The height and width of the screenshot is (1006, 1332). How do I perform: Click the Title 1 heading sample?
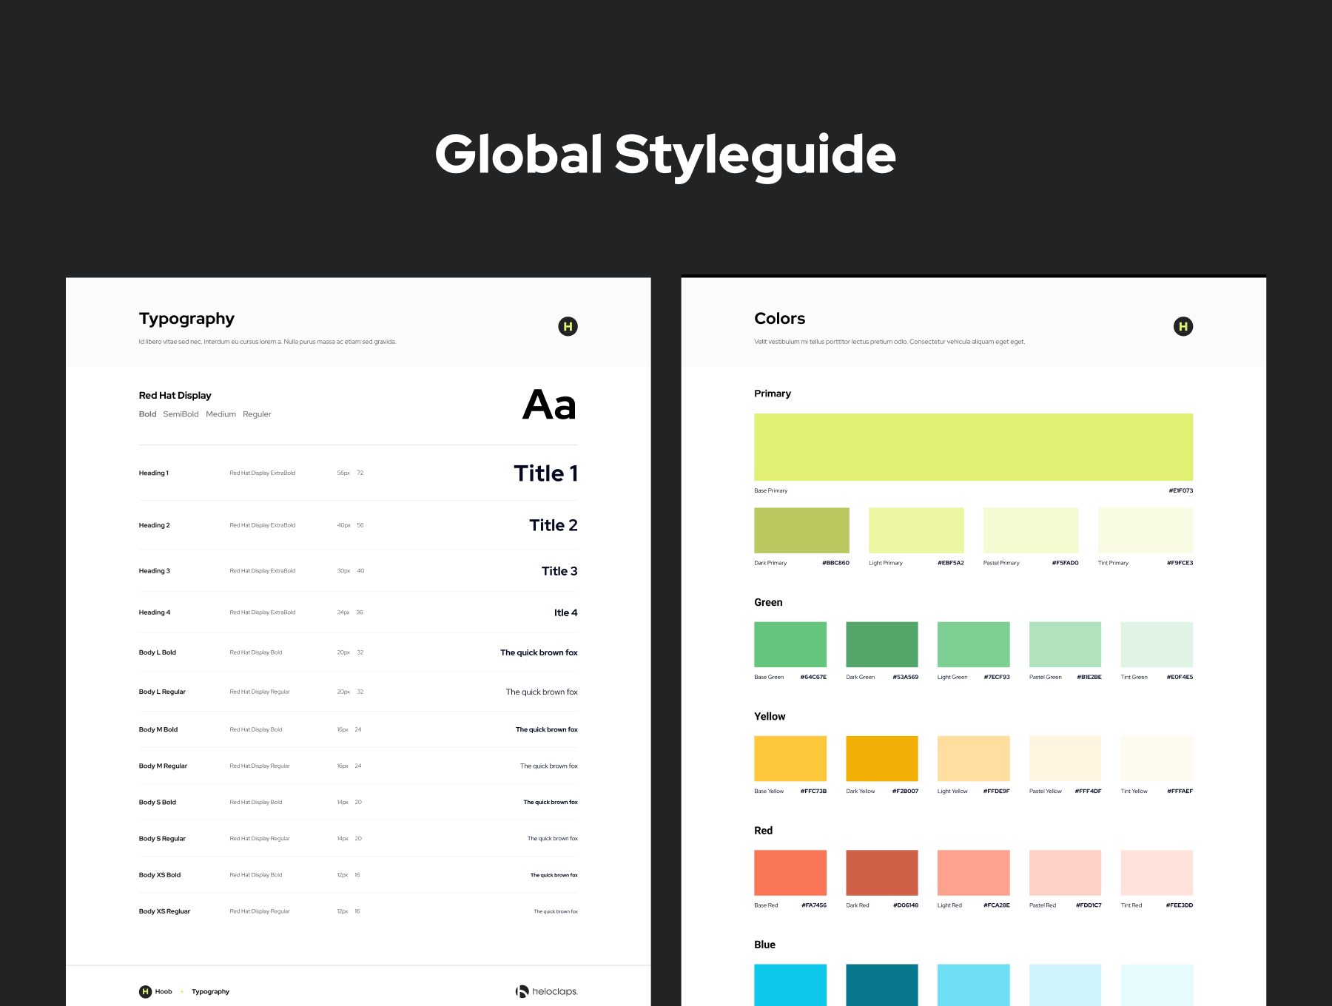545,473
